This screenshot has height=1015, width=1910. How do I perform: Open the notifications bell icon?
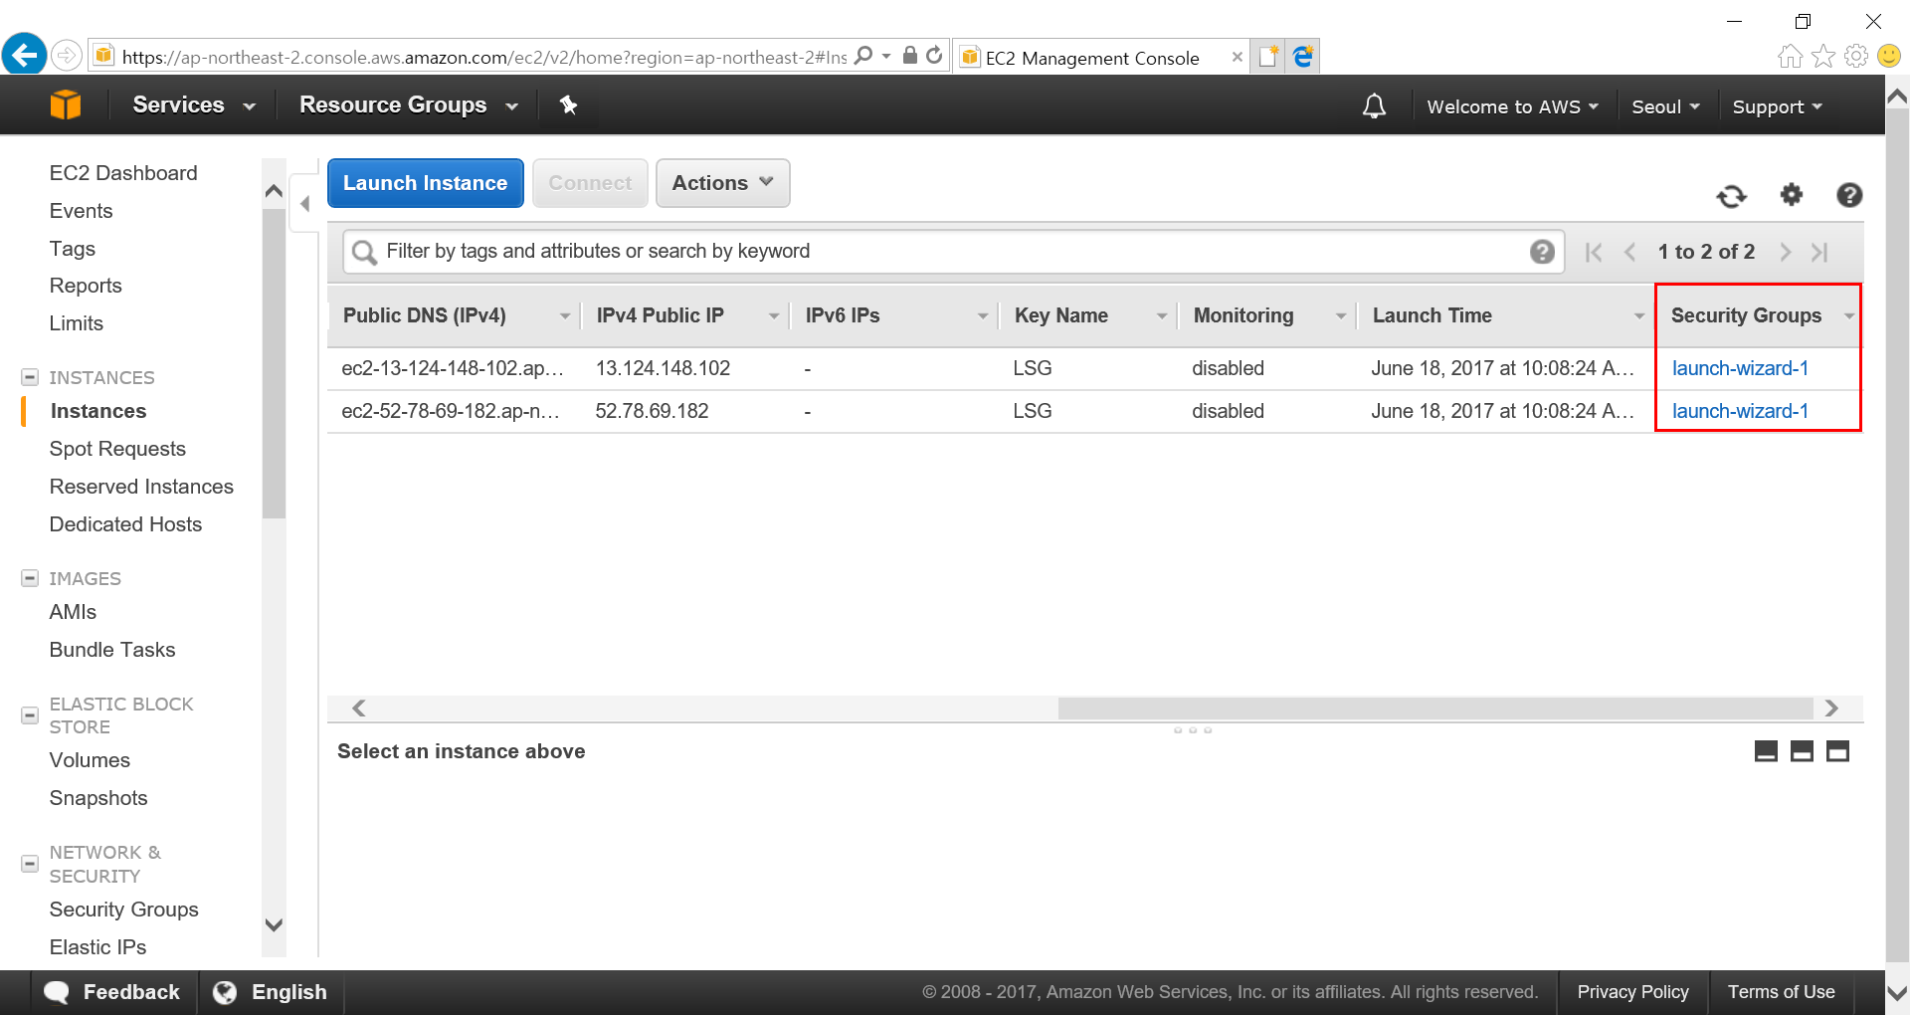pyautogui.click(x=1374, y=105)
